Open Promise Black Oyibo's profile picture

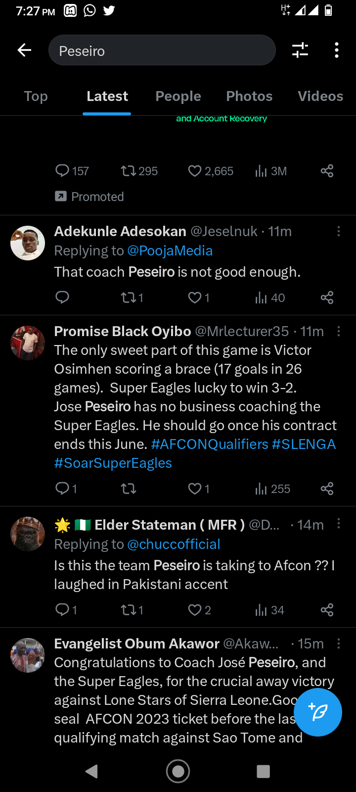point(28,343)
